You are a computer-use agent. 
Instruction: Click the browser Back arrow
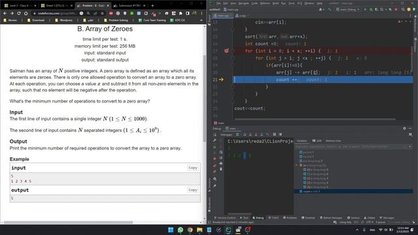(x=5, y=13)
